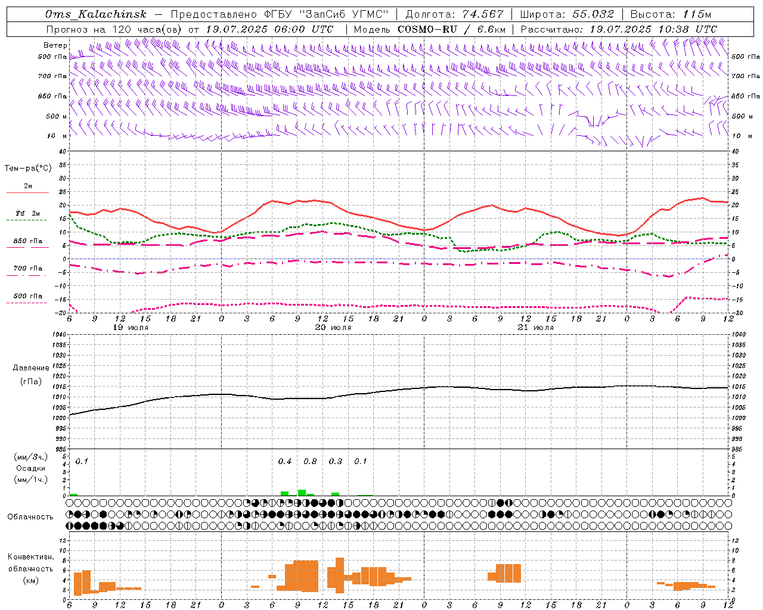The image size is (763, 610).
Task: Click the '20 июля' date label
Action: (333, 328)
